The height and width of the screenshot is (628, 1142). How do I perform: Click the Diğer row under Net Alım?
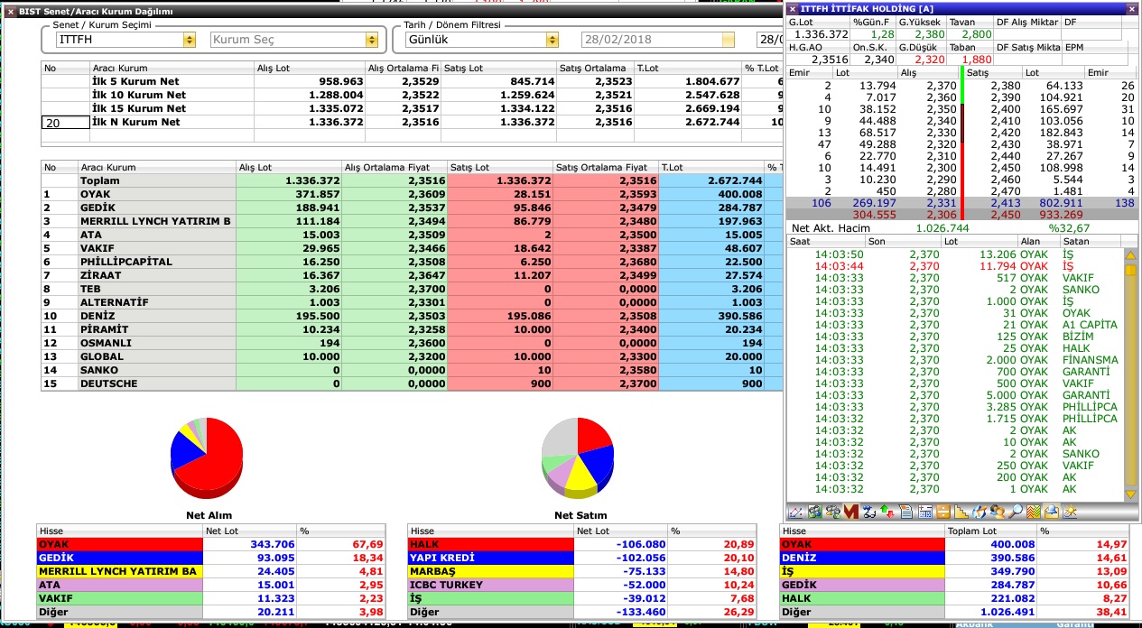click(211, 612)
